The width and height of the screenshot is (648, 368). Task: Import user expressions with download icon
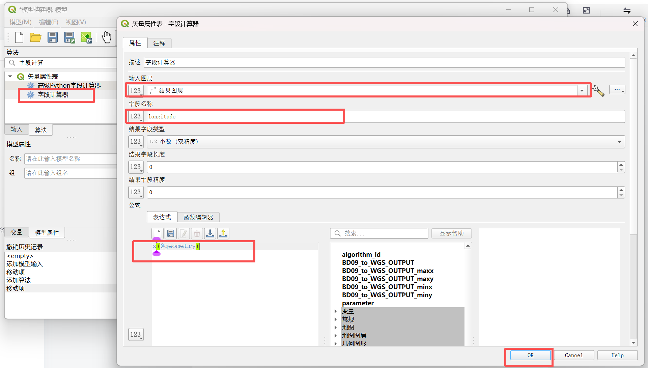[210, 233]
